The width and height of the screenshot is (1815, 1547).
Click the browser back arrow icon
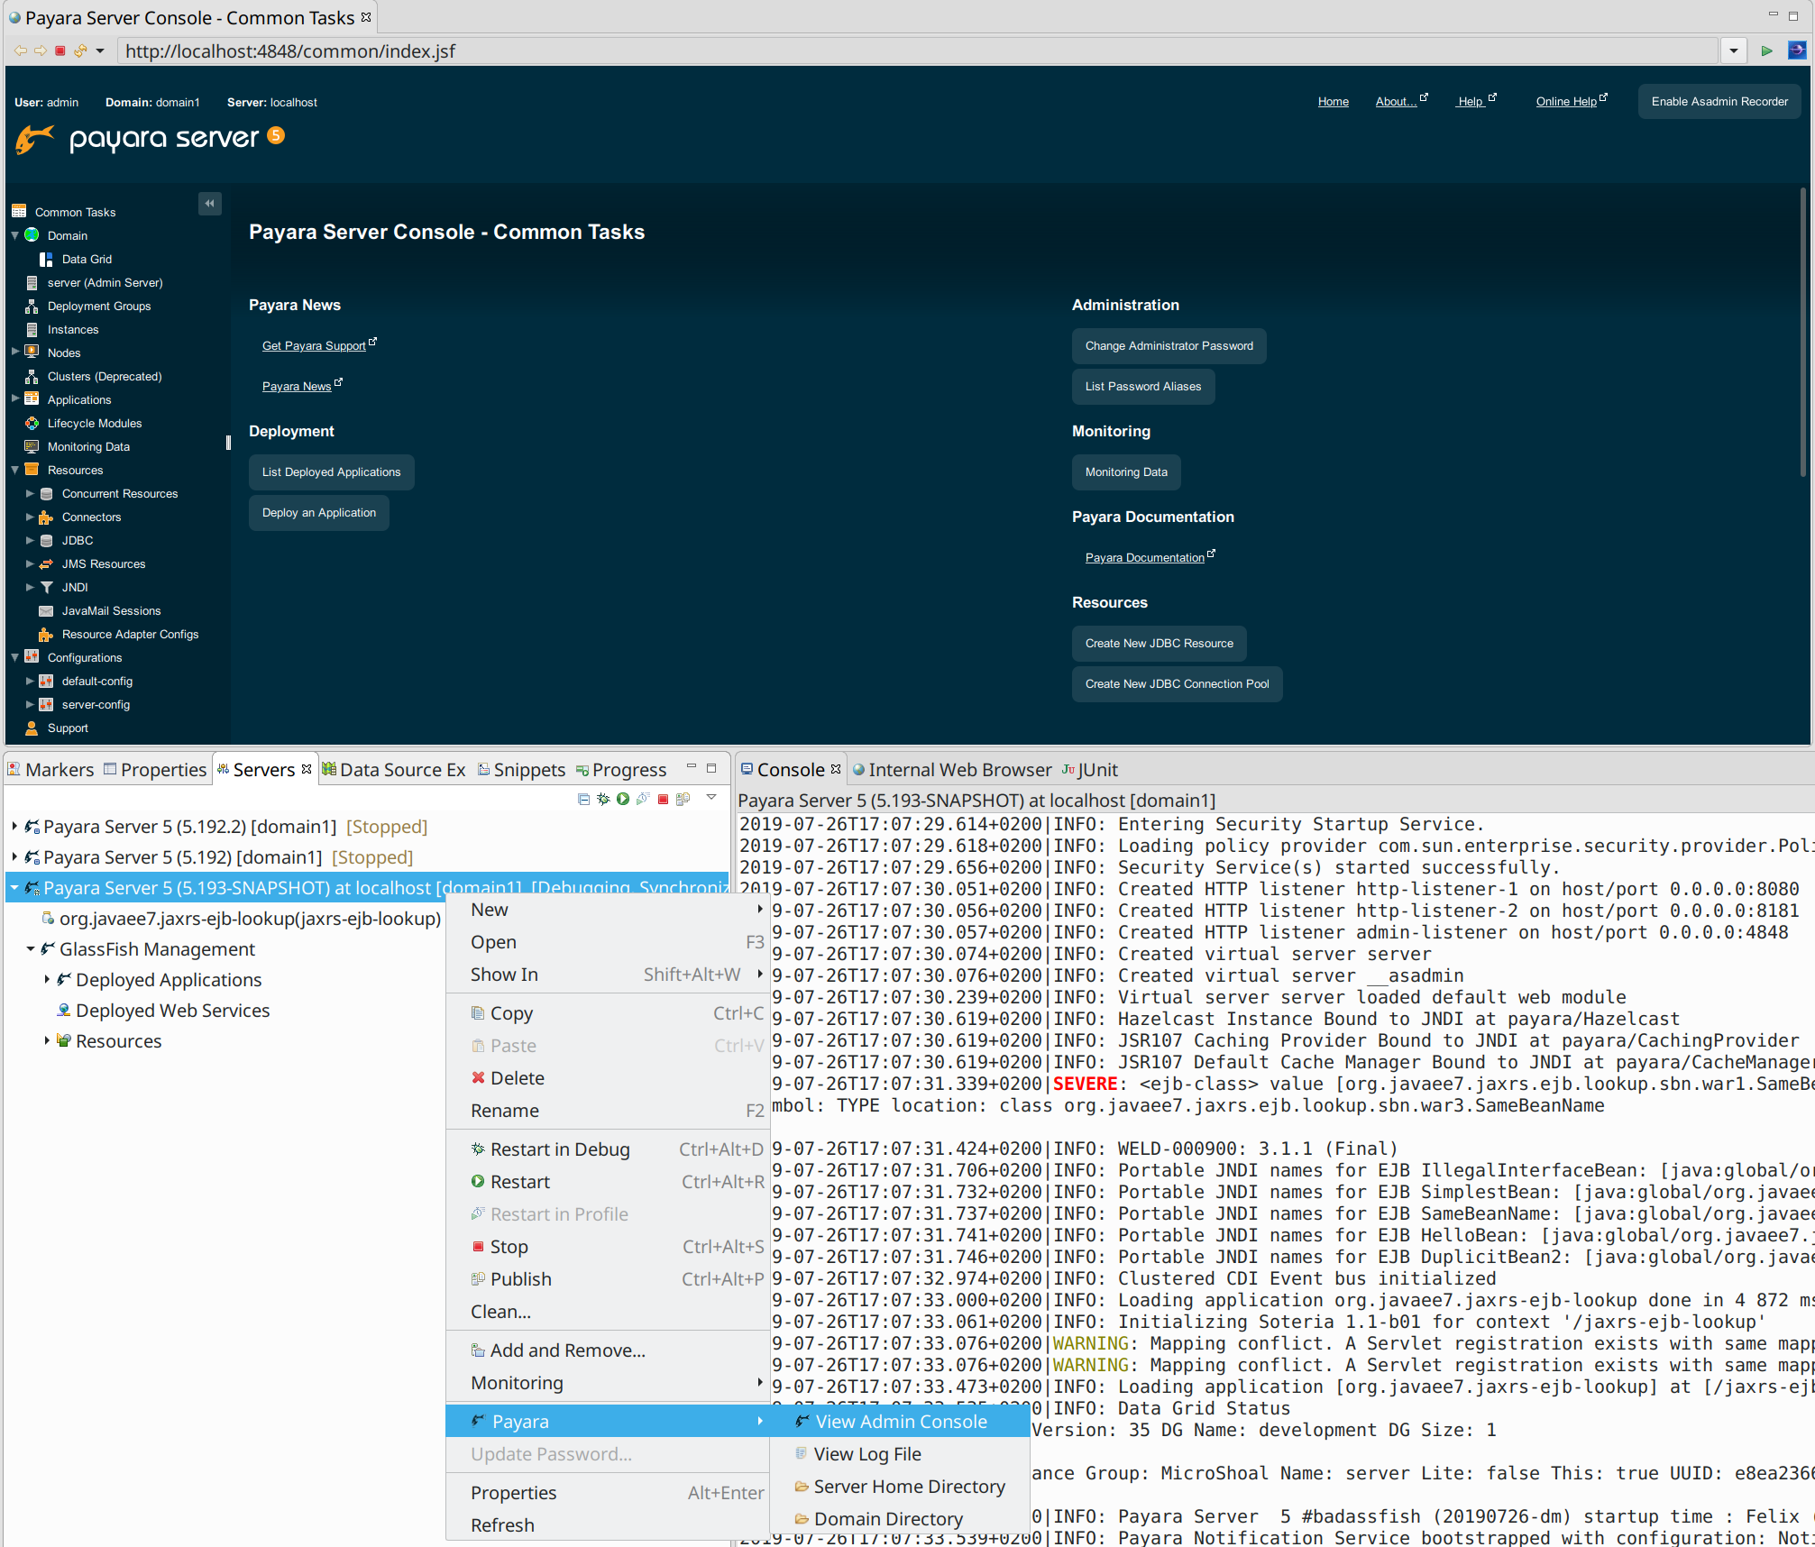pyautogui.click(x=20, y=50)
